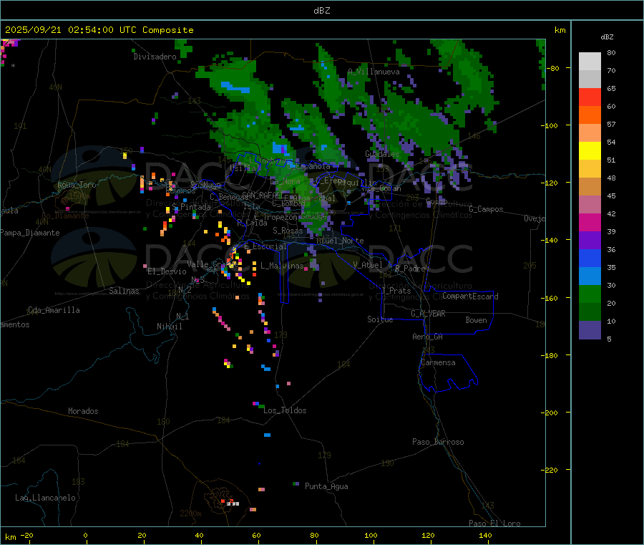The width and height of the screenshot is (644, 545).
Task: Click the 'dBZ' title in top bar
Action: click(x=321, y=11)
